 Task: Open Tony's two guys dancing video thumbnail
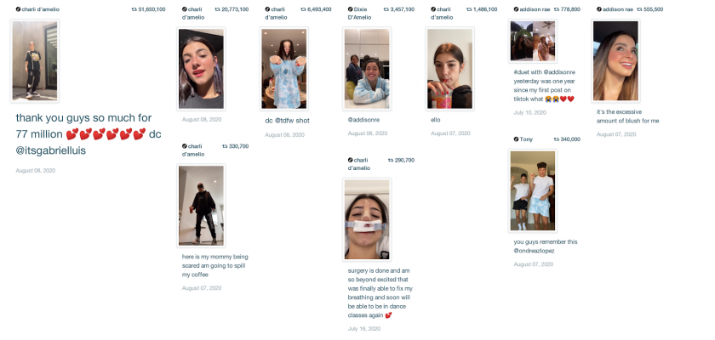tap(533, 190)
